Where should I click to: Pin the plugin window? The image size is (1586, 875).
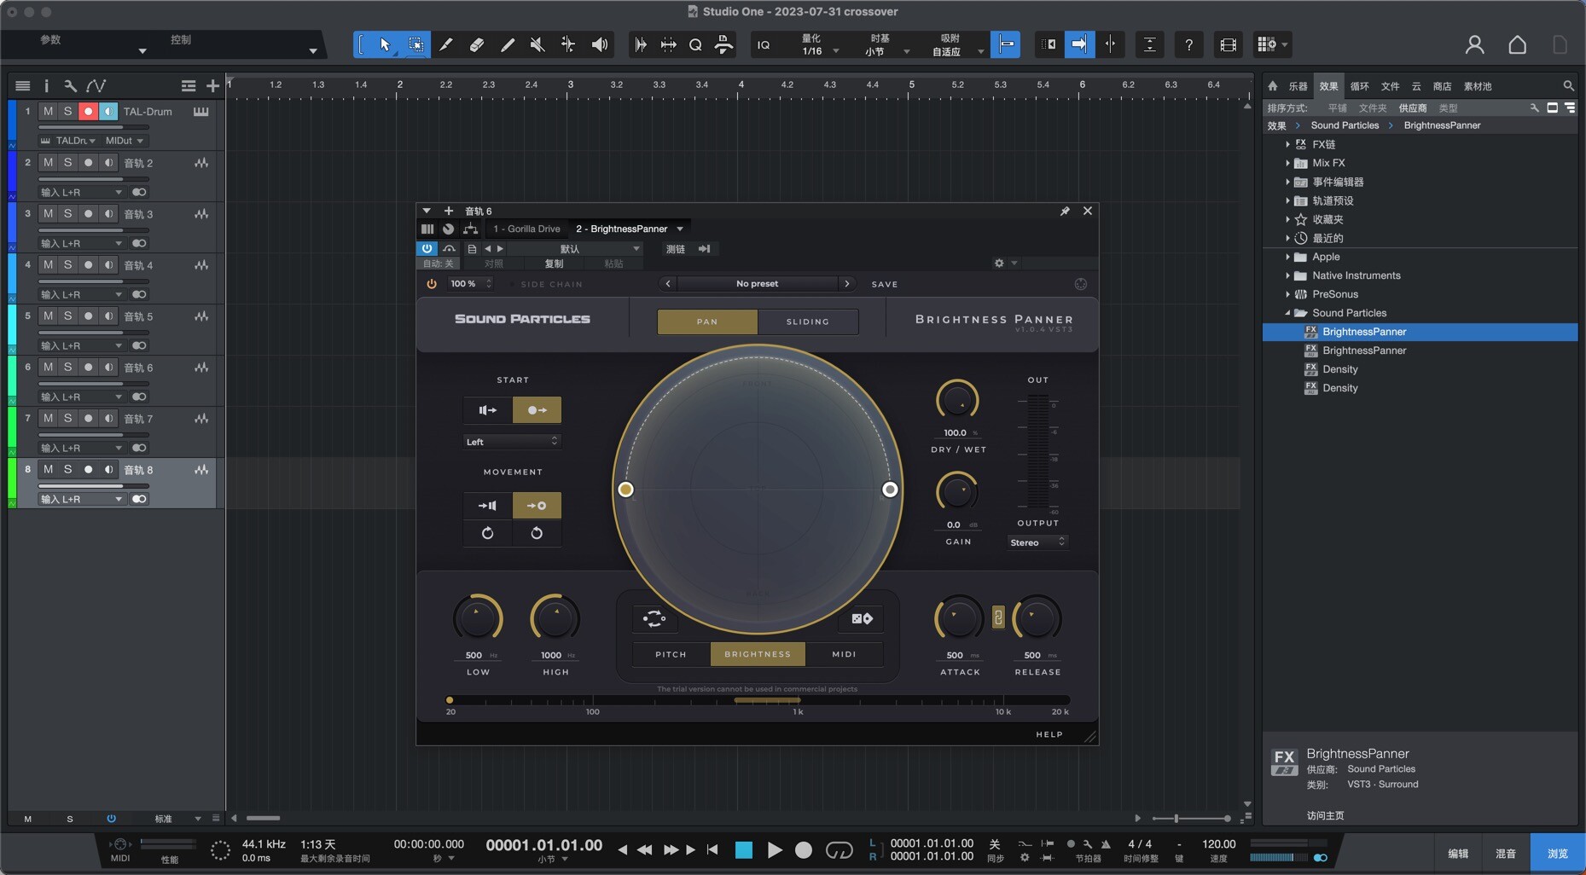1065,211
